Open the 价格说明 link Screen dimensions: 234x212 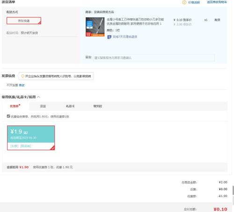[x=194, y=2]
